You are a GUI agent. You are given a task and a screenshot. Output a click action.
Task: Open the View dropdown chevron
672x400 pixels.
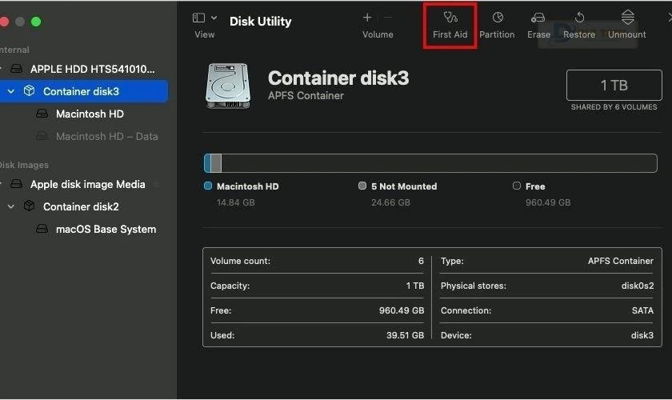[214, 18]
